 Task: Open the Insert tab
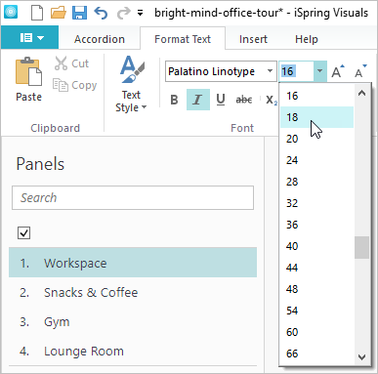pos(253,39)
